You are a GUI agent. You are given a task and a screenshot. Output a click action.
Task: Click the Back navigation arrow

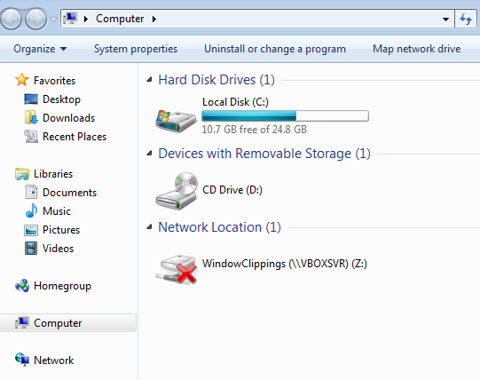point(11,19)
